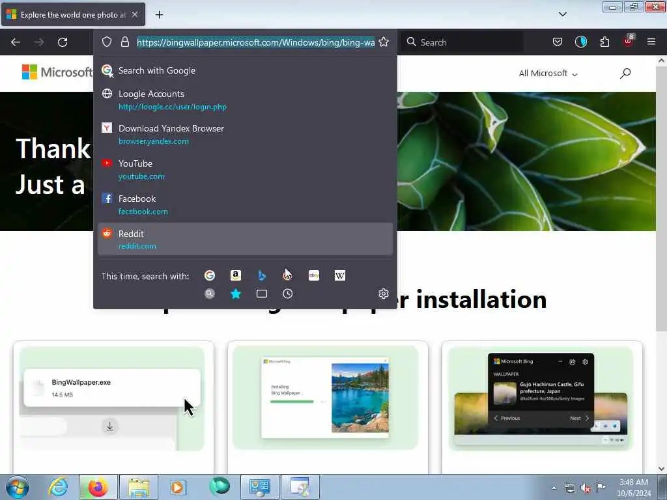Image resolution: width=667 pixels, height=500 pixels.
Task: Switch to Explore the world tab
Action: pos(73,15)
